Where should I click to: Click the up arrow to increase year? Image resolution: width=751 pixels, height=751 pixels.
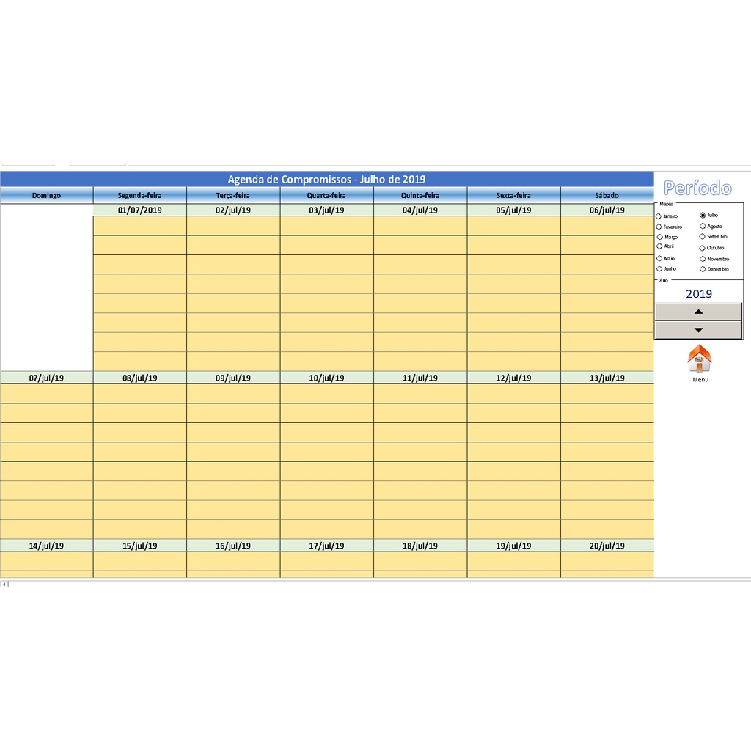tap(698, 311)
